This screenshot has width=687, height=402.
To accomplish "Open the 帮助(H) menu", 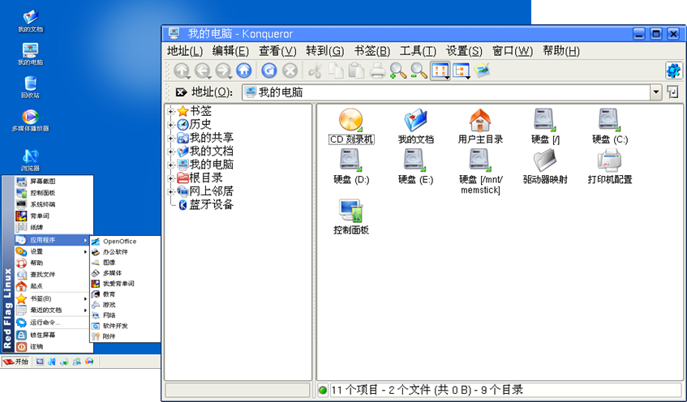I will point(561,51).
